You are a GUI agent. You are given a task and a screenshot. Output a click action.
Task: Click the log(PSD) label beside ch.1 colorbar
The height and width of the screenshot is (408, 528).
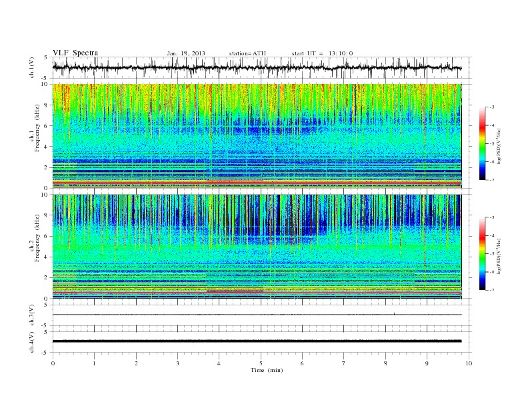coord(499,146)
